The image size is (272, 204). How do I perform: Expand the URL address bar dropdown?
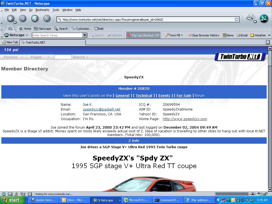pos(236,19)
